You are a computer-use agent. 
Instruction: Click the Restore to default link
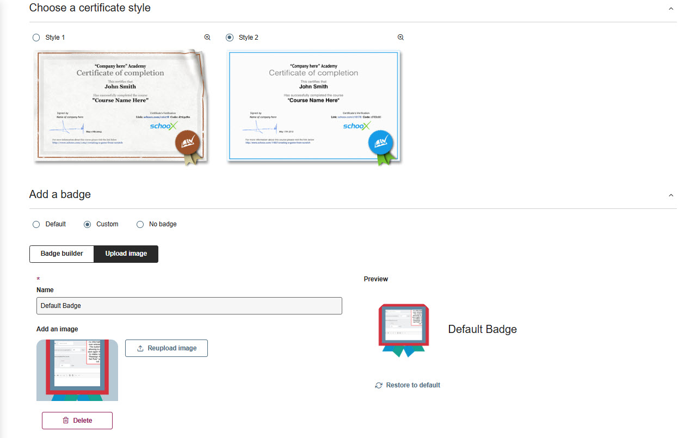click(412, 385)
